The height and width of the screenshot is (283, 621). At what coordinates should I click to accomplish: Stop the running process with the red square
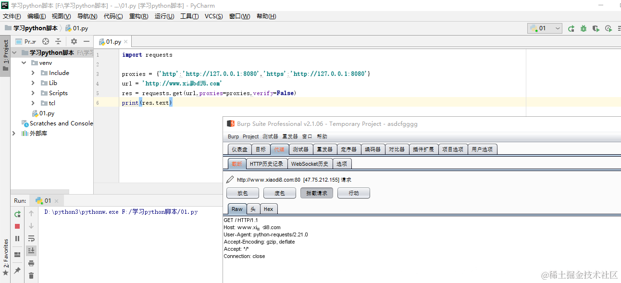[17, 226]
